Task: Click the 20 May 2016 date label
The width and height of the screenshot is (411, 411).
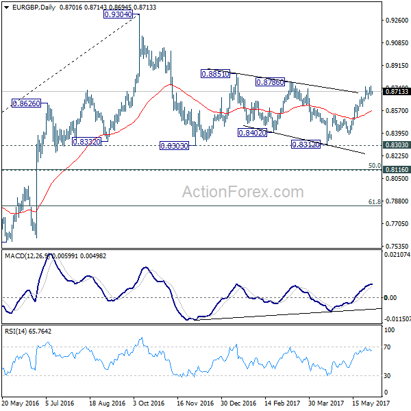Action: [20, 403]
